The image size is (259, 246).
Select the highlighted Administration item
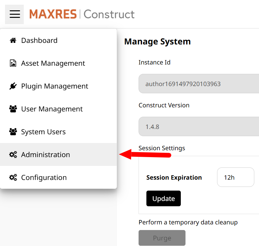pyautogui.click(x=45, y=154)
